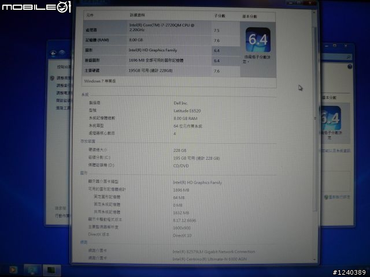370x277 pixels.
Task: Select the primary hard disk row 195GB
Action: coord(161,70)
